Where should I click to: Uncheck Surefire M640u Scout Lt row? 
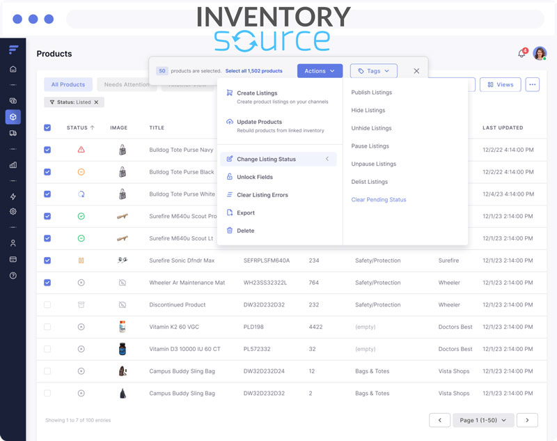tap(47, 238)
